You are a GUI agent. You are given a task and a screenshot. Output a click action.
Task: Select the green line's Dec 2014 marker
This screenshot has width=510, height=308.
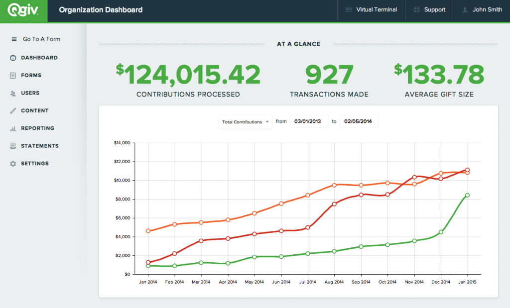tap(441, 231)
